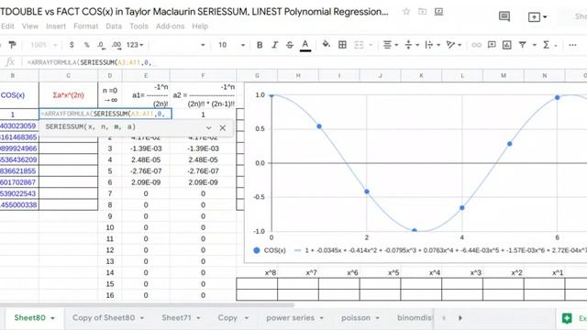The image size is (587, 330).
Task: Open the poisson tab options arrow
Action: point(377,318)
